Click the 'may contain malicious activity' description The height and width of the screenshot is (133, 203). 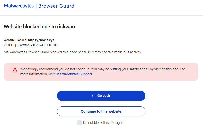[x=116, y=52]
